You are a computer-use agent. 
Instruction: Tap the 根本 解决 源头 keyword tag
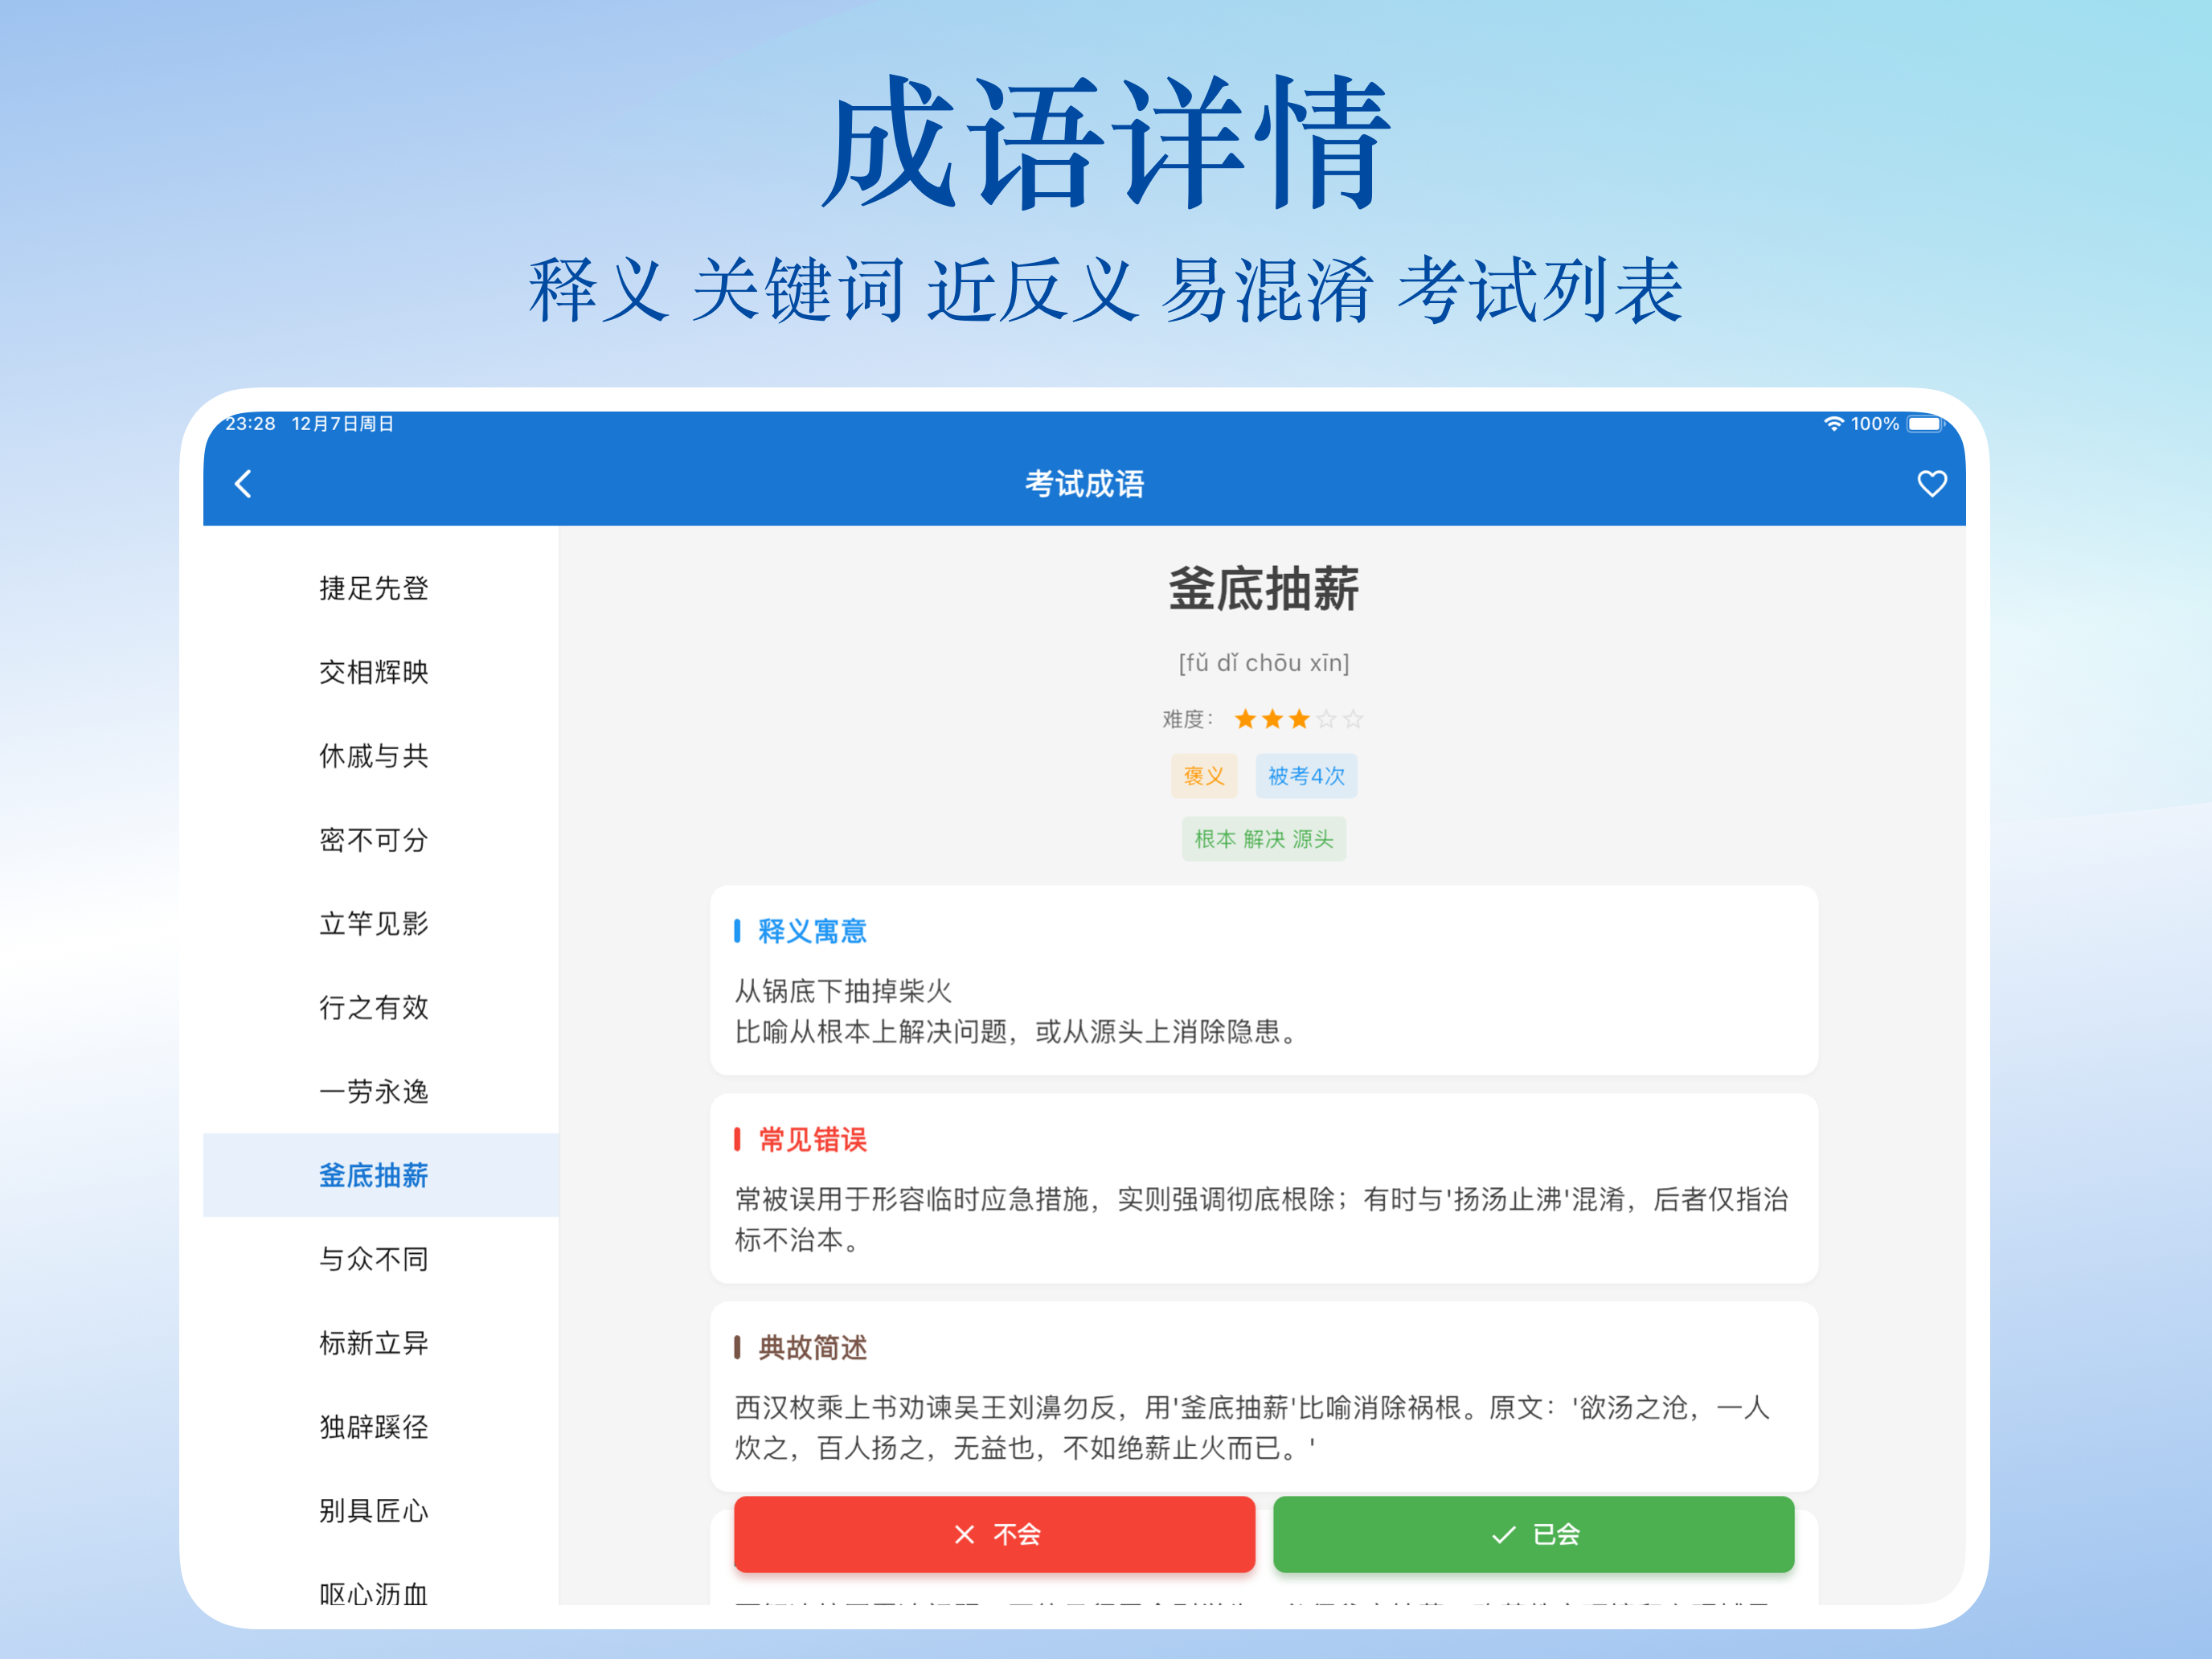point(1264,839)
